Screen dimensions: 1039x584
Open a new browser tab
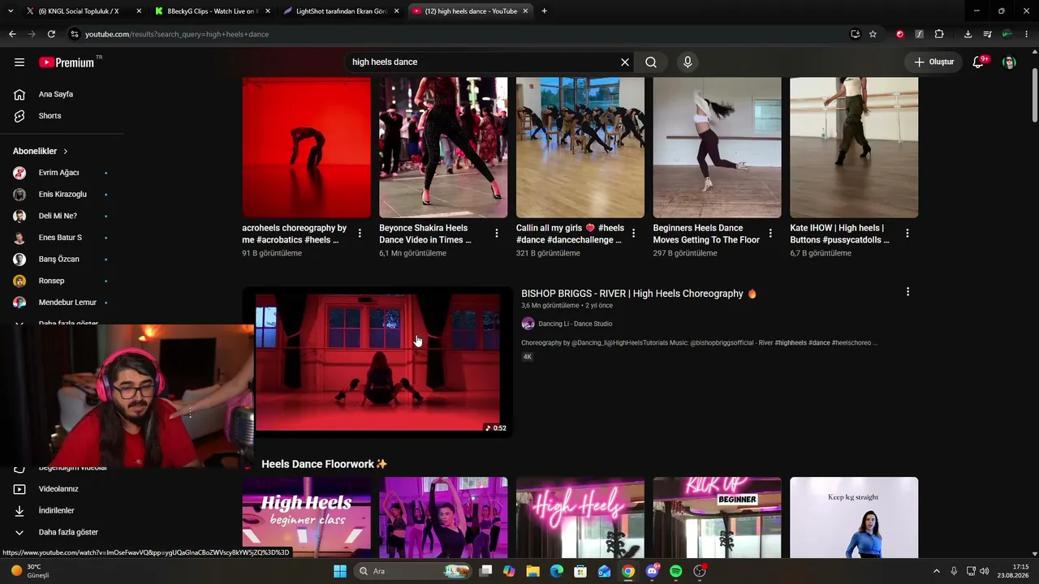click(544, 11)
